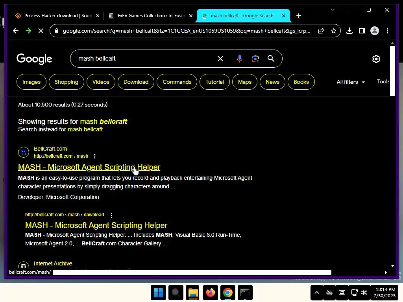Click the lock icon in address bar
This screenshot has width=403, height=302.
tap(57, 31)
